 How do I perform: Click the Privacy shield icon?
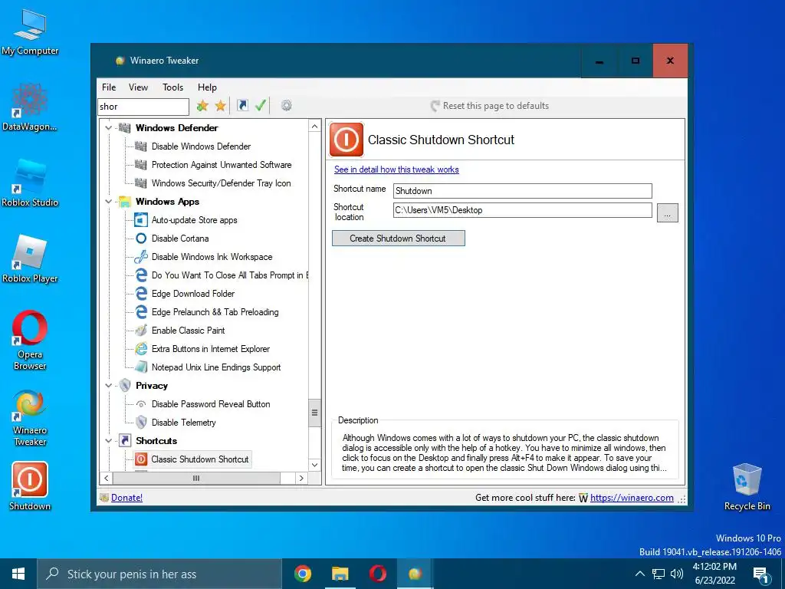coord(125,385)
